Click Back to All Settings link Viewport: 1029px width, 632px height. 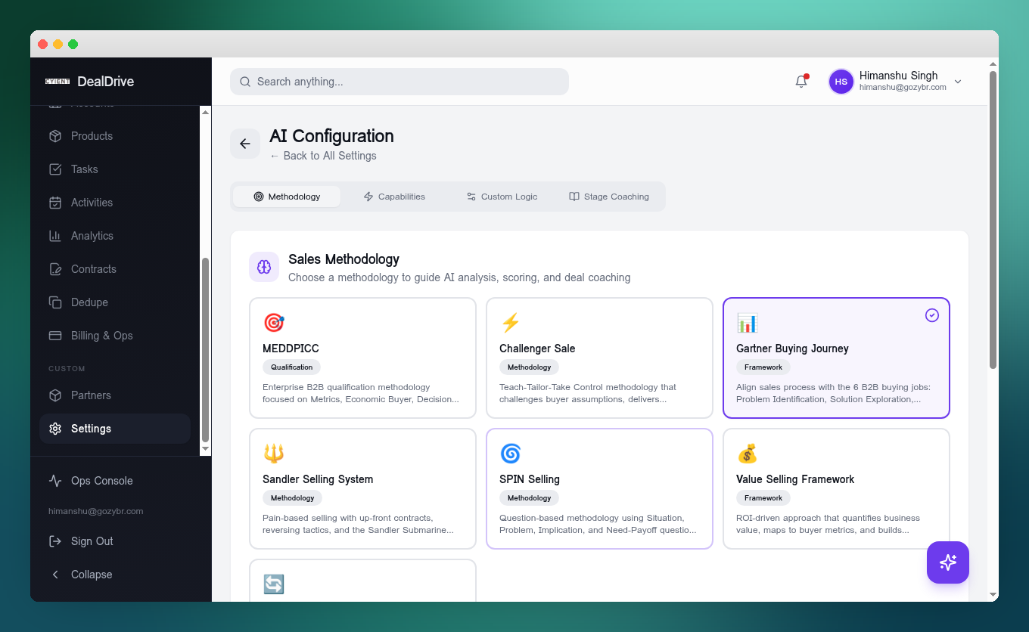click(x=323, y=156)
